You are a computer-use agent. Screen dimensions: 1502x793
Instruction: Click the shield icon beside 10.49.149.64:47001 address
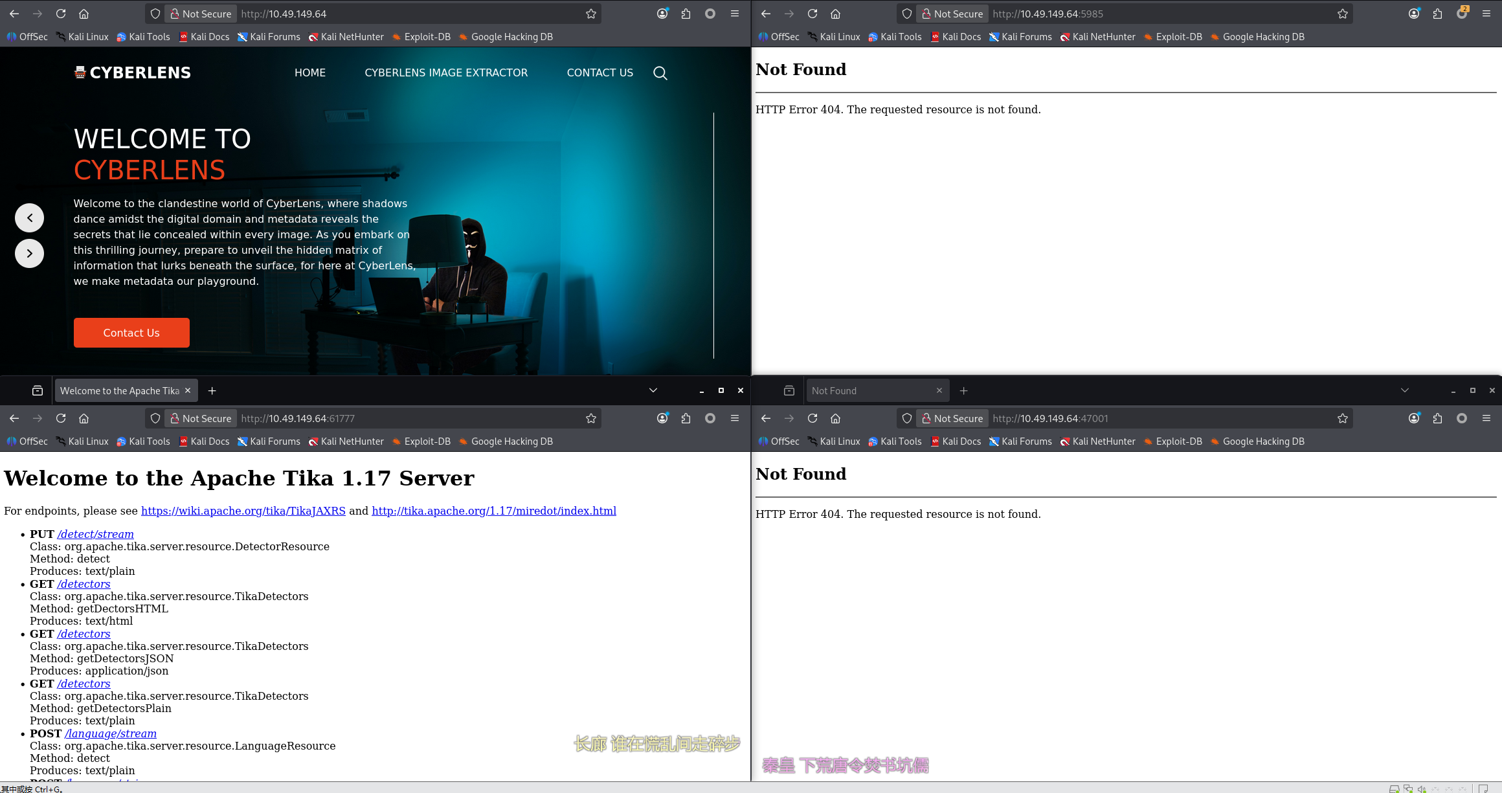pyautogui.click(x=906, y=418)
